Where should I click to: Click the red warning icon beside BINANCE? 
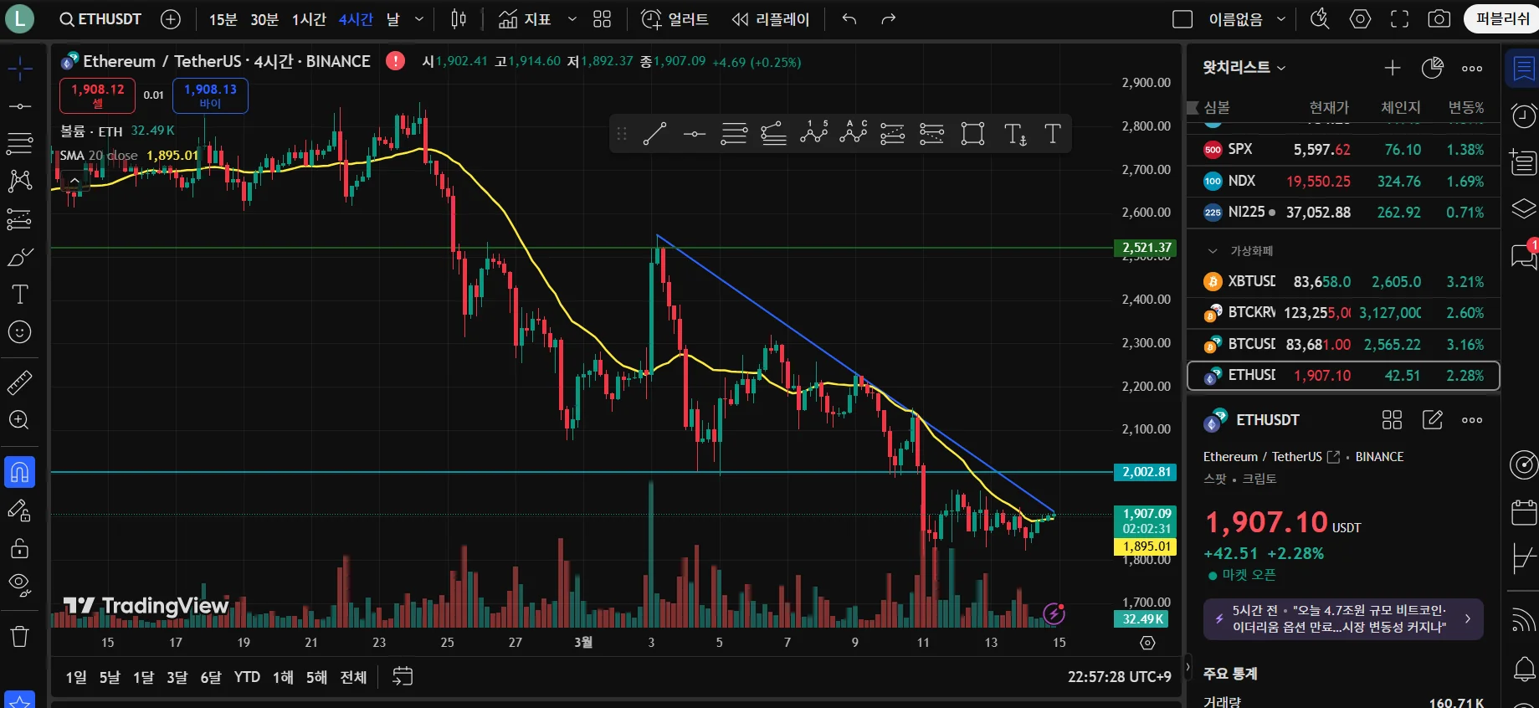pyautogui.click(x=395, y=60)
